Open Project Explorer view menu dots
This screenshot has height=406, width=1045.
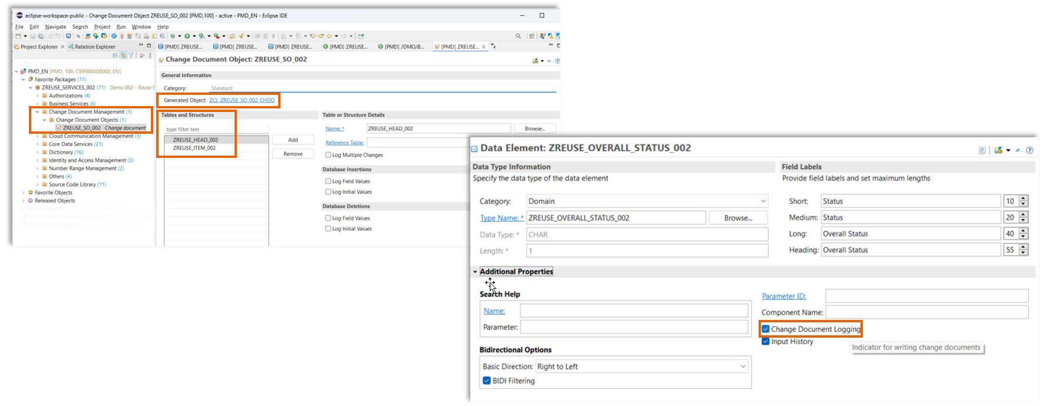coord(150,55)
